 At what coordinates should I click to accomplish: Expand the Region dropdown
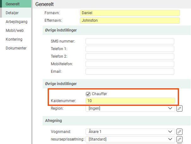point(130,108)
